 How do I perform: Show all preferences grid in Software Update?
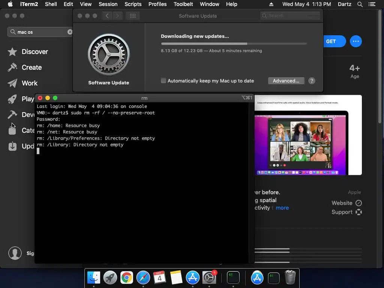tap(133, 16)
